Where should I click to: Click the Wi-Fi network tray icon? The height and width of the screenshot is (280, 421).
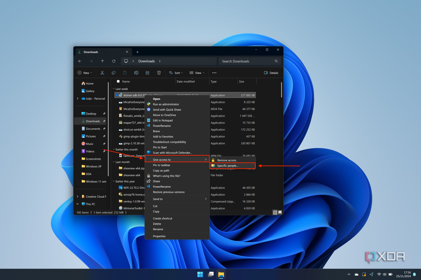(x=379, y=274)
